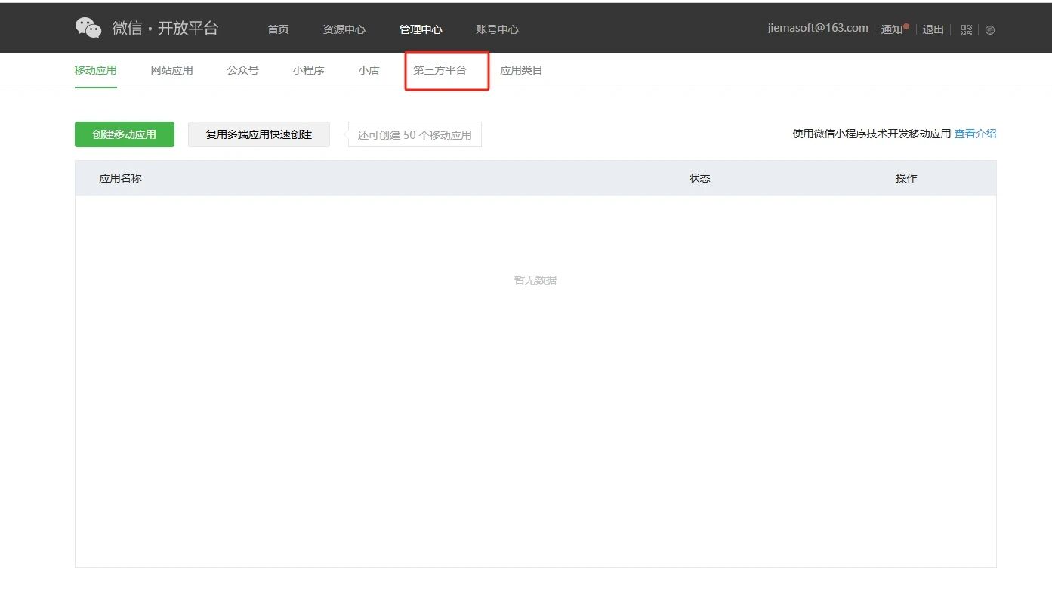
Task: Click the 还可创建 50 个移动应用 hint
Action: tap(415, 135)
